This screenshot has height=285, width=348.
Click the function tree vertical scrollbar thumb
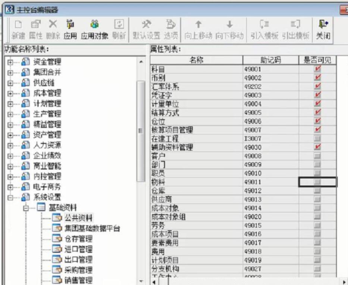141,131
